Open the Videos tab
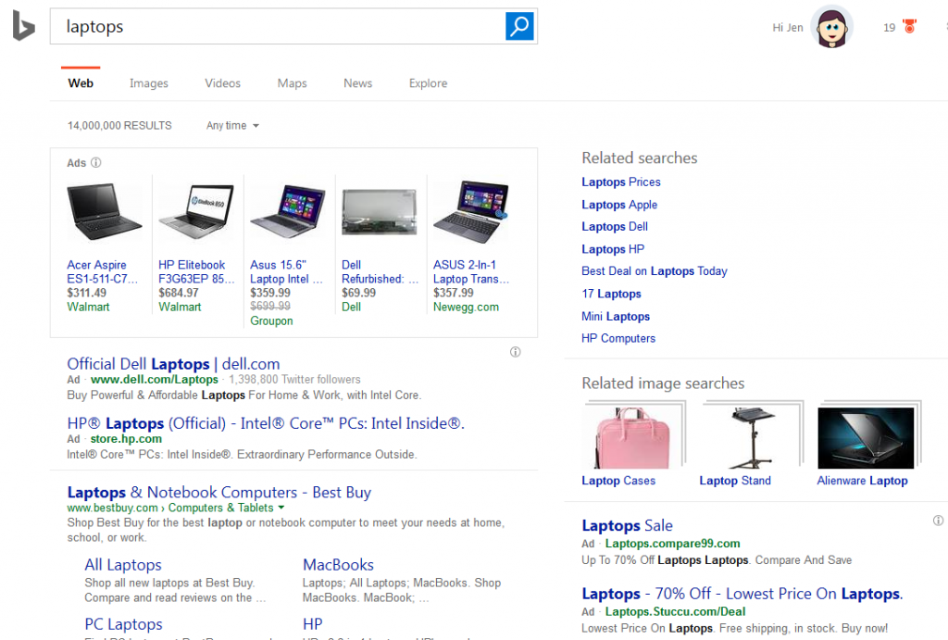This screenshot has width=948, height=640. tap(222, 83)
